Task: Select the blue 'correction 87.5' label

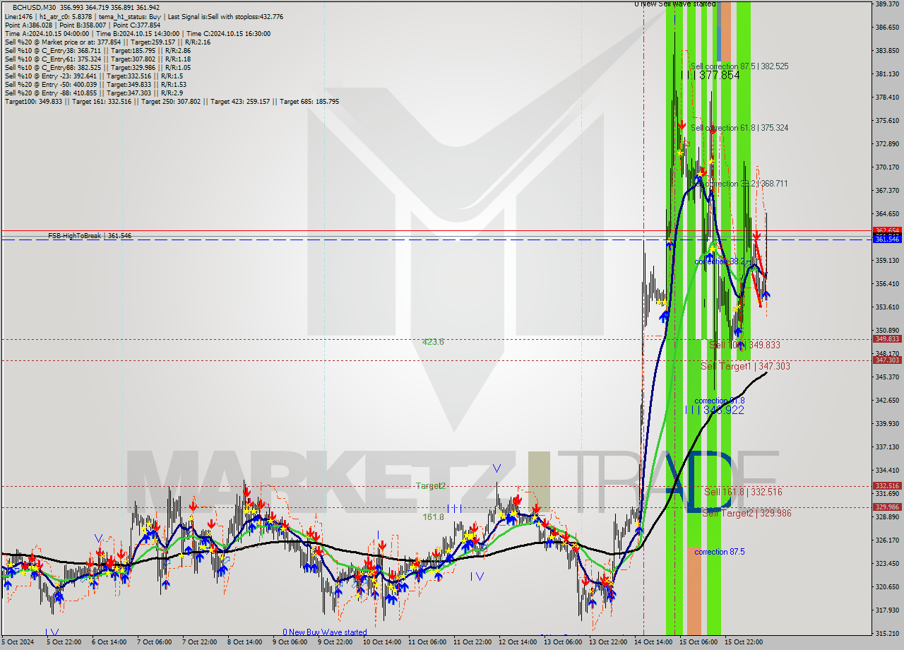Action: [x=719, y=552]
